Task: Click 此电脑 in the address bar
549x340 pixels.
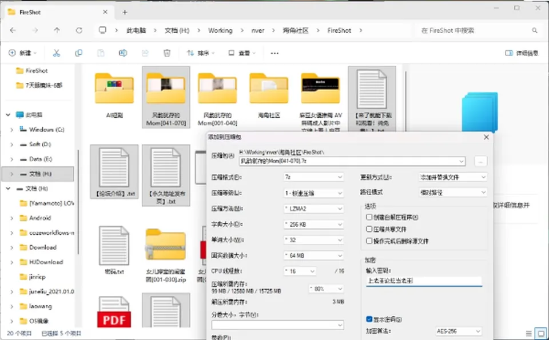Action: (x=136, y=30)
